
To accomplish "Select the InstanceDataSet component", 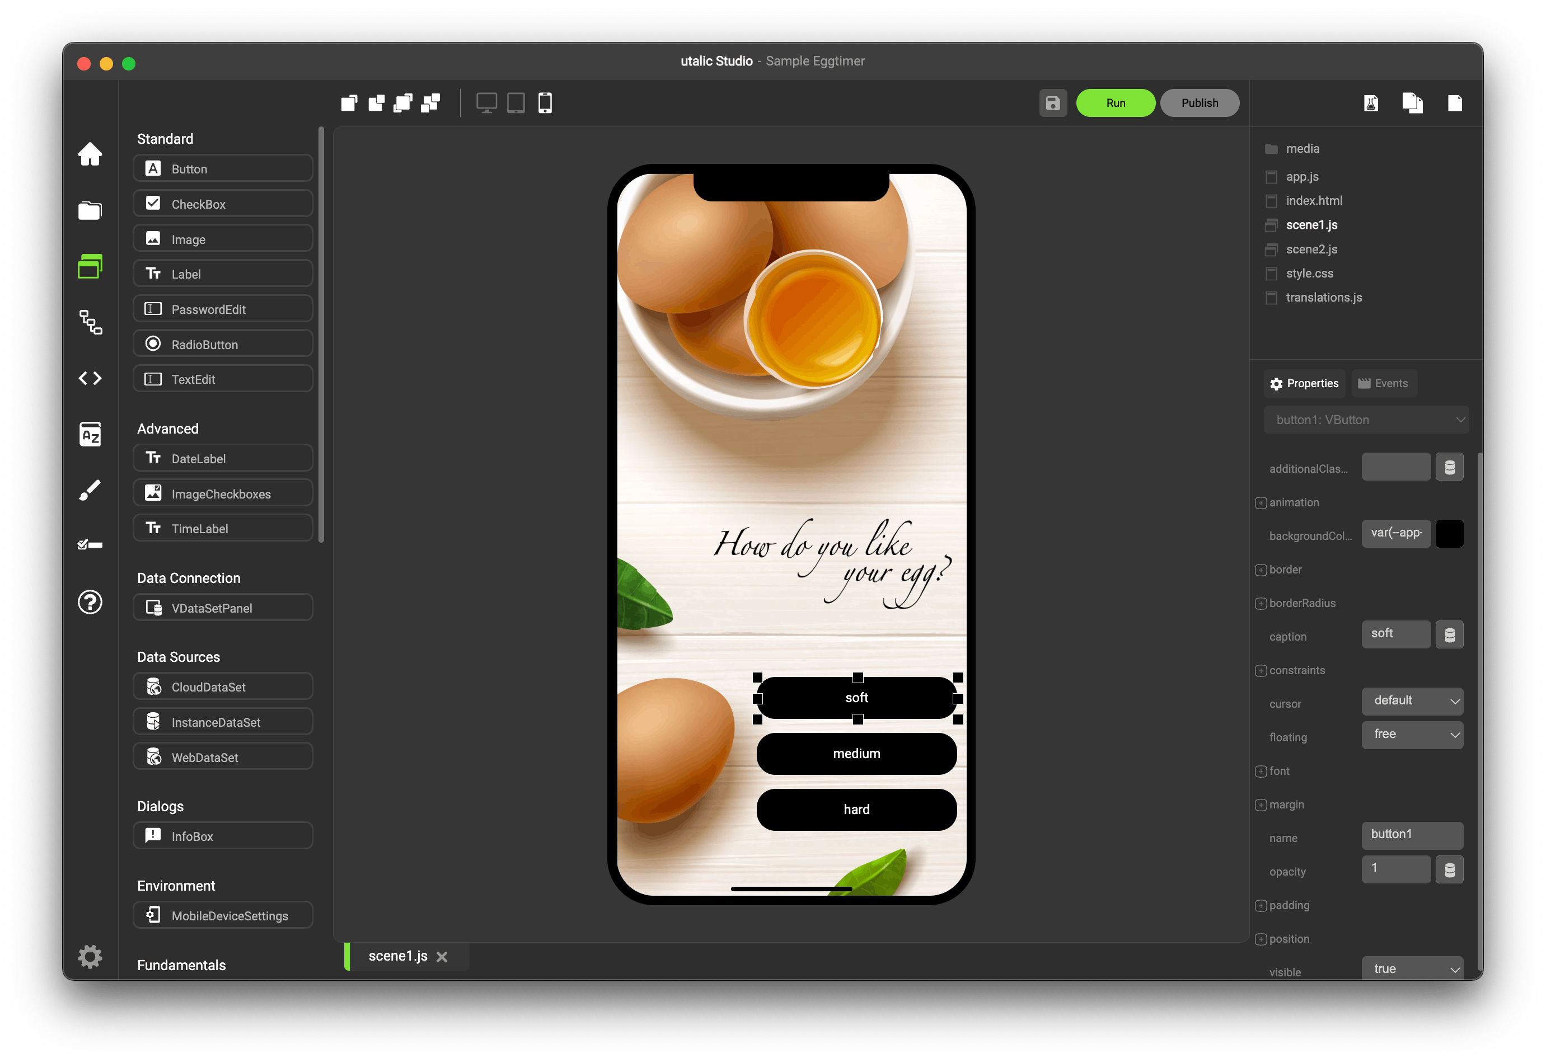I will tap(223, 722).
